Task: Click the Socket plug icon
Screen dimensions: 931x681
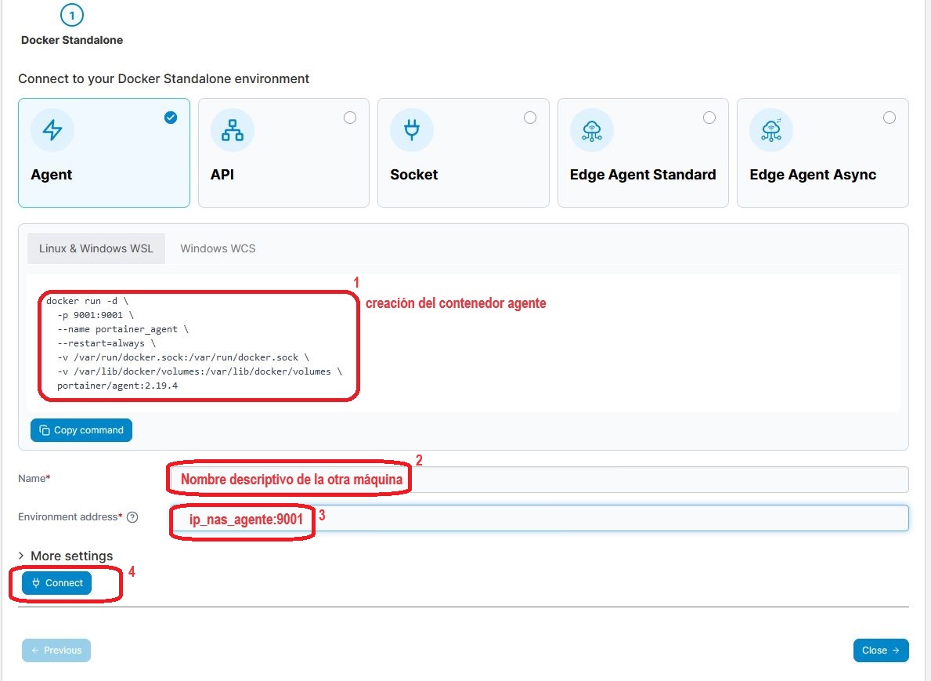Action: pyautogui.click(x=412, y=130)
